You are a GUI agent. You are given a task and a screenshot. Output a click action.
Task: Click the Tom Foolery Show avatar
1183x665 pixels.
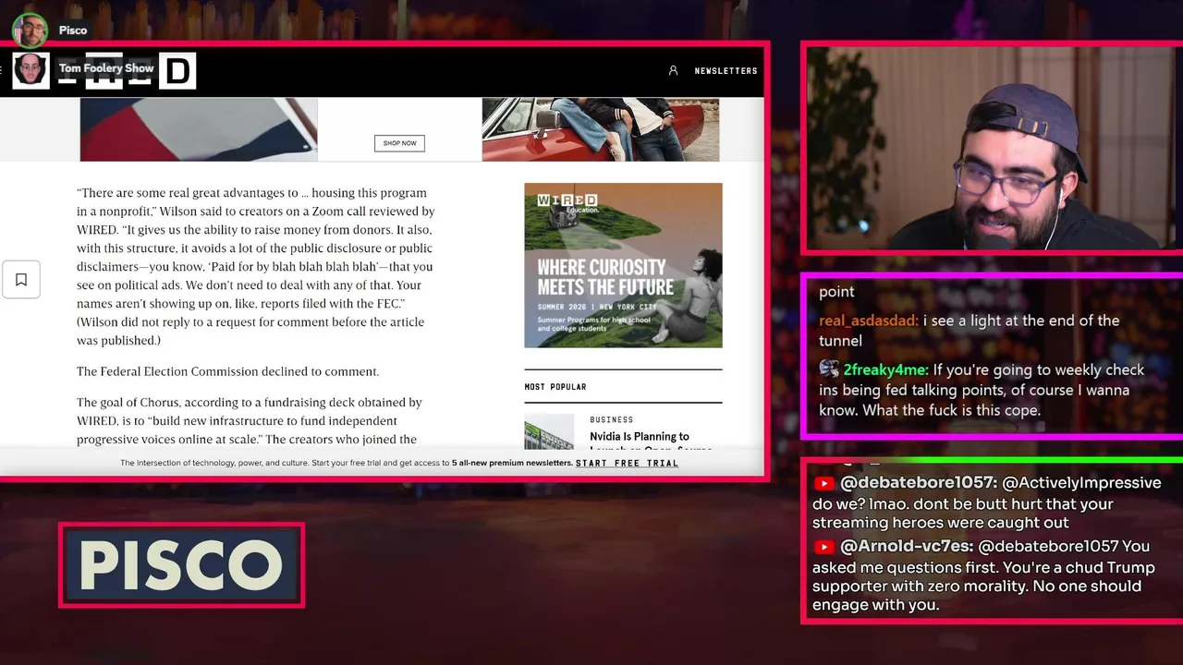coord(30,70)
